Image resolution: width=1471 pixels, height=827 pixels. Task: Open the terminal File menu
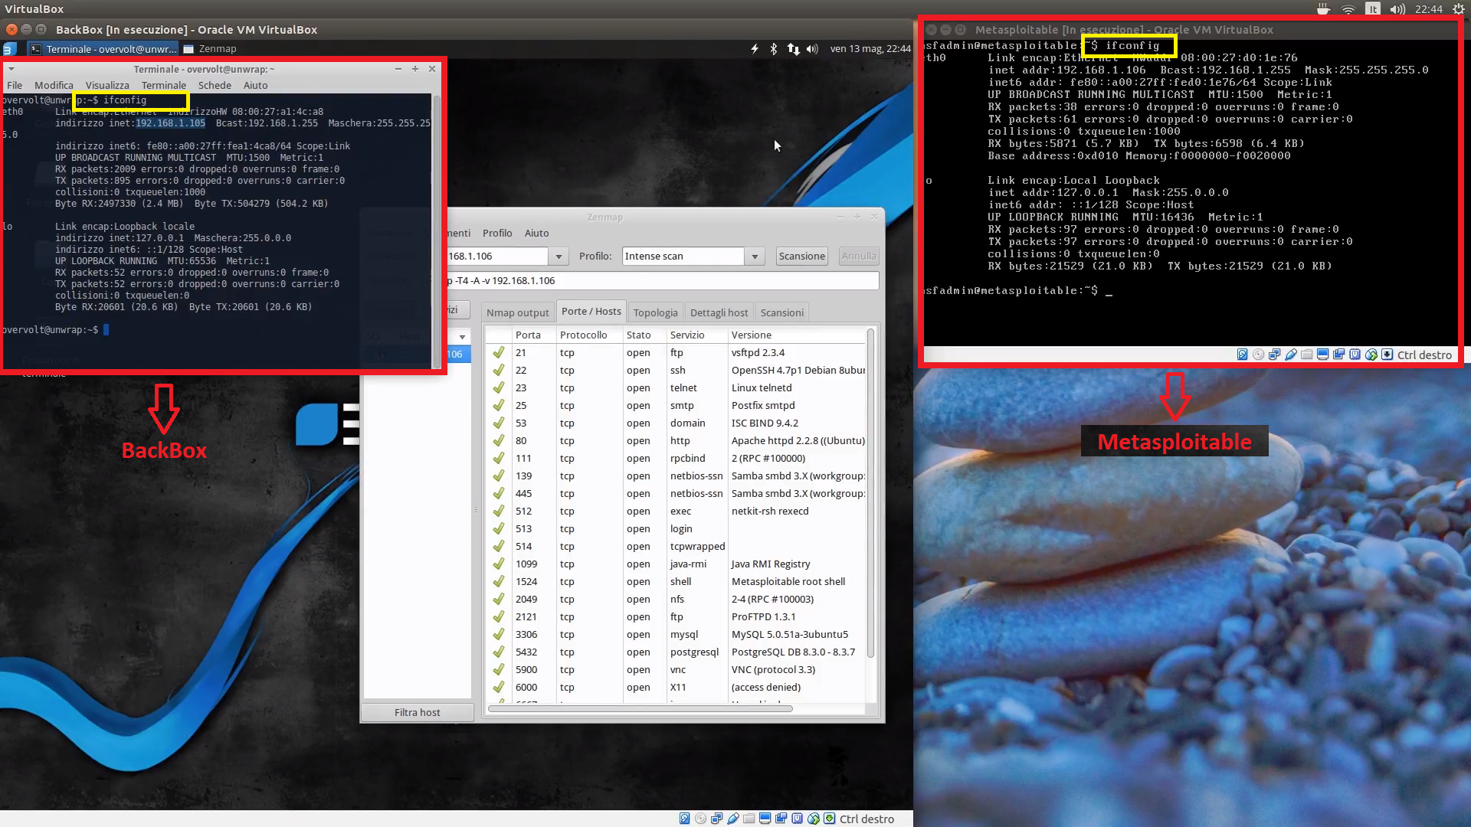coord(15,85)
